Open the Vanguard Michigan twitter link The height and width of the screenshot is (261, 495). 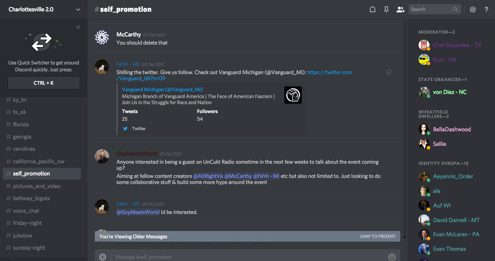coord(329,72)
